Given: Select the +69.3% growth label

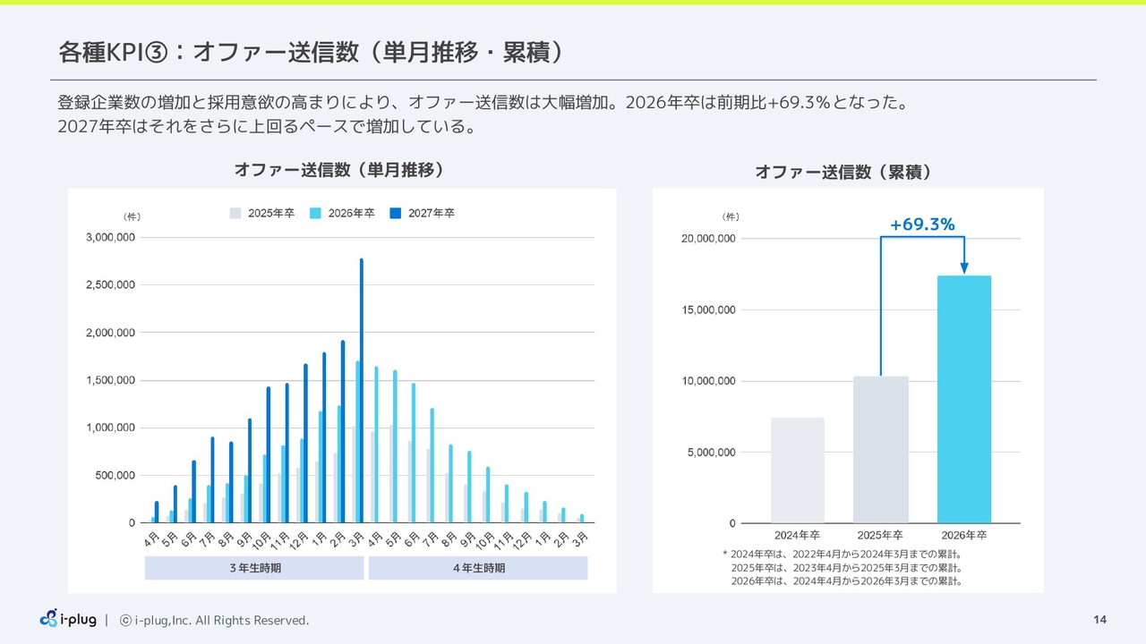Looking at the screenshot, I should (x=922, y=225).
